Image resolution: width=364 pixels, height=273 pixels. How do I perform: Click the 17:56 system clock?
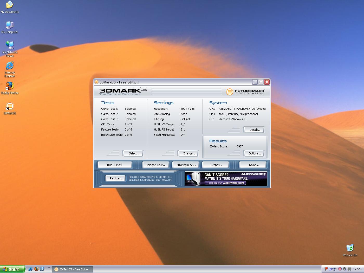357,269
